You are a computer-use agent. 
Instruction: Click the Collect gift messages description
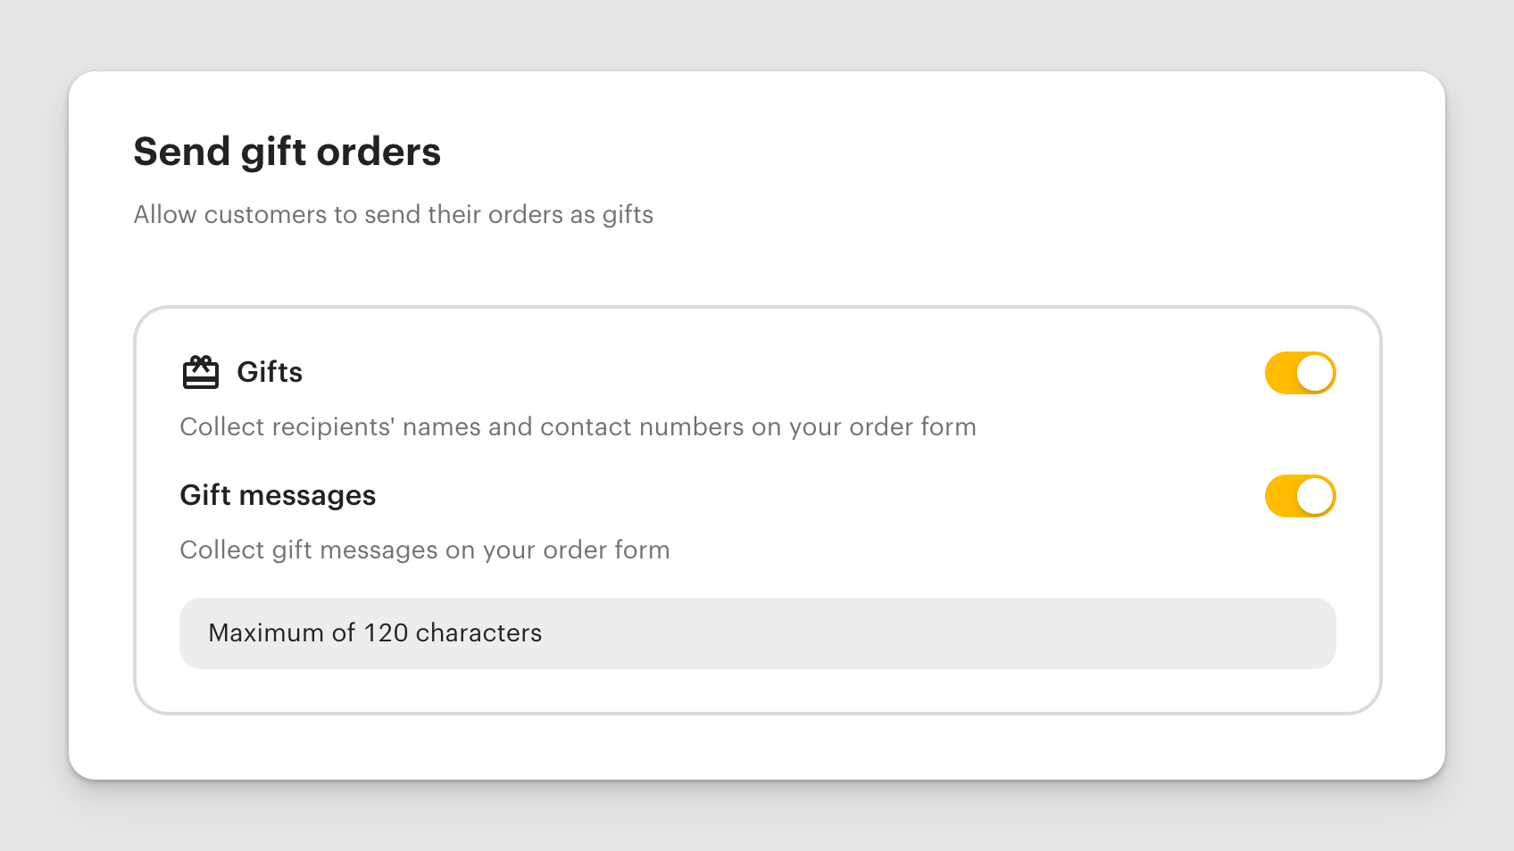(x=425, y=549)
